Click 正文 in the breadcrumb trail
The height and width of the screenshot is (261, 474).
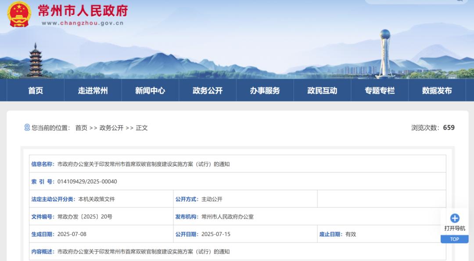[x=142, y=128]
